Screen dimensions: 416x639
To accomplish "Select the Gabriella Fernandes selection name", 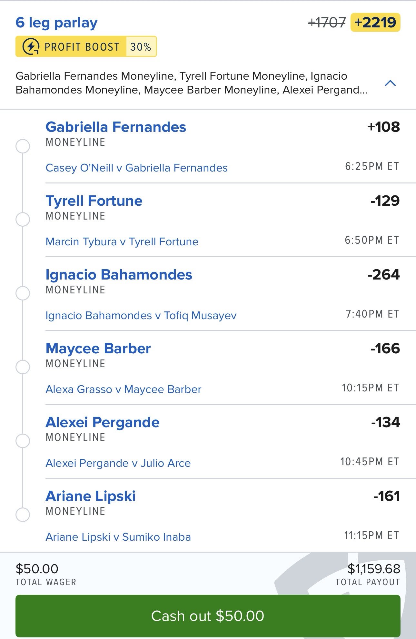I will (x=116, y=127).
